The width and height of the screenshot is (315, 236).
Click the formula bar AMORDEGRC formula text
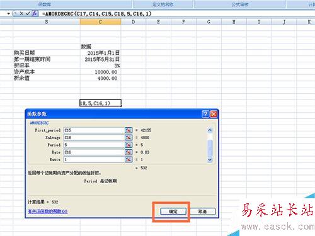tap(96, 14)
